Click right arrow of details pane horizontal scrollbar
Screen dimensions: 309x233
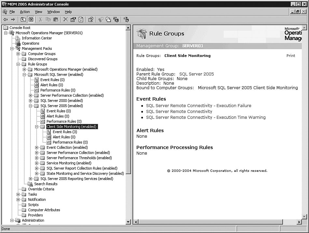tap(299, 222)
